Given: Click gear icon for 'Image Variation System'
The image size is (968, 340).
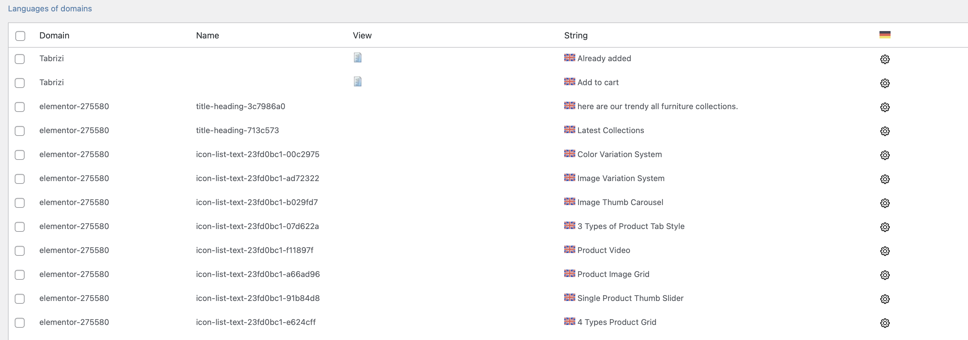Looking at the screenshot, I should (x=885, y=180).
